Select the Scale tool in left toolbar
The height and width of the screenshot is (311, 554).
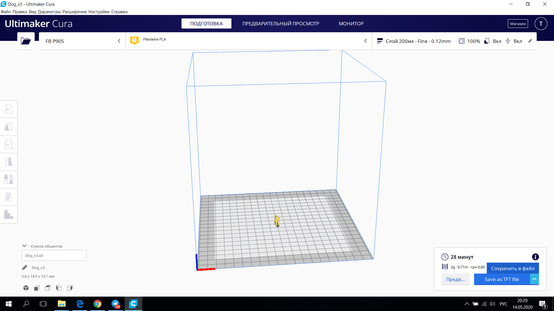[9, 127]
